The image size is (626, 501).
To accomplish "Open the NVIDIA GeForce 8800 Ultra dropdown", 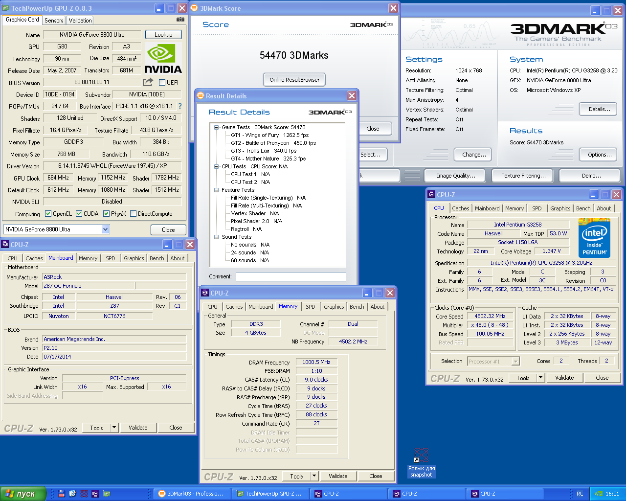I will pyautogui.click(x=105, y=229).
